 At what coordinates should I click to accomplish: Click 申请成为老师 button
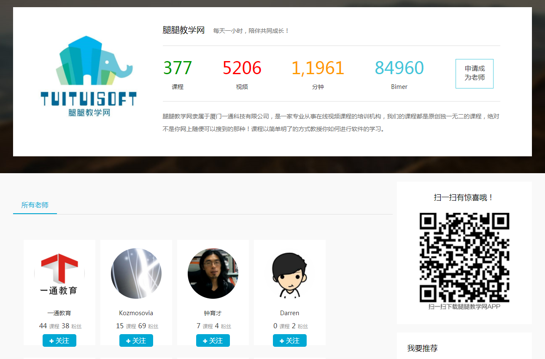click(475, 73)
